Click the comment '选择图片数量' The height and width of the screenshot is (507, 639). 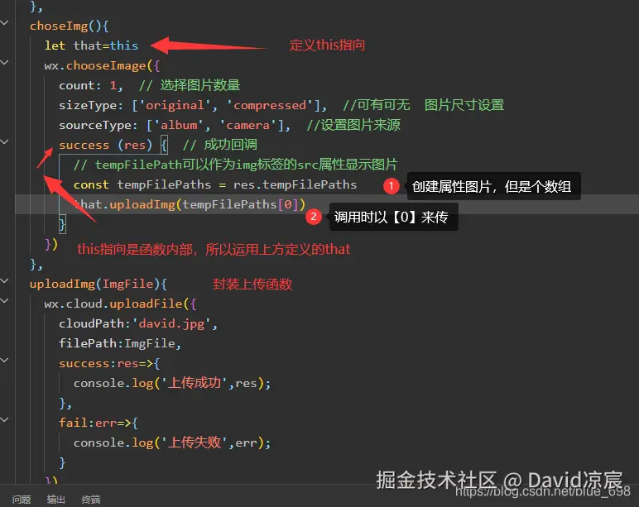pos(200,85)
